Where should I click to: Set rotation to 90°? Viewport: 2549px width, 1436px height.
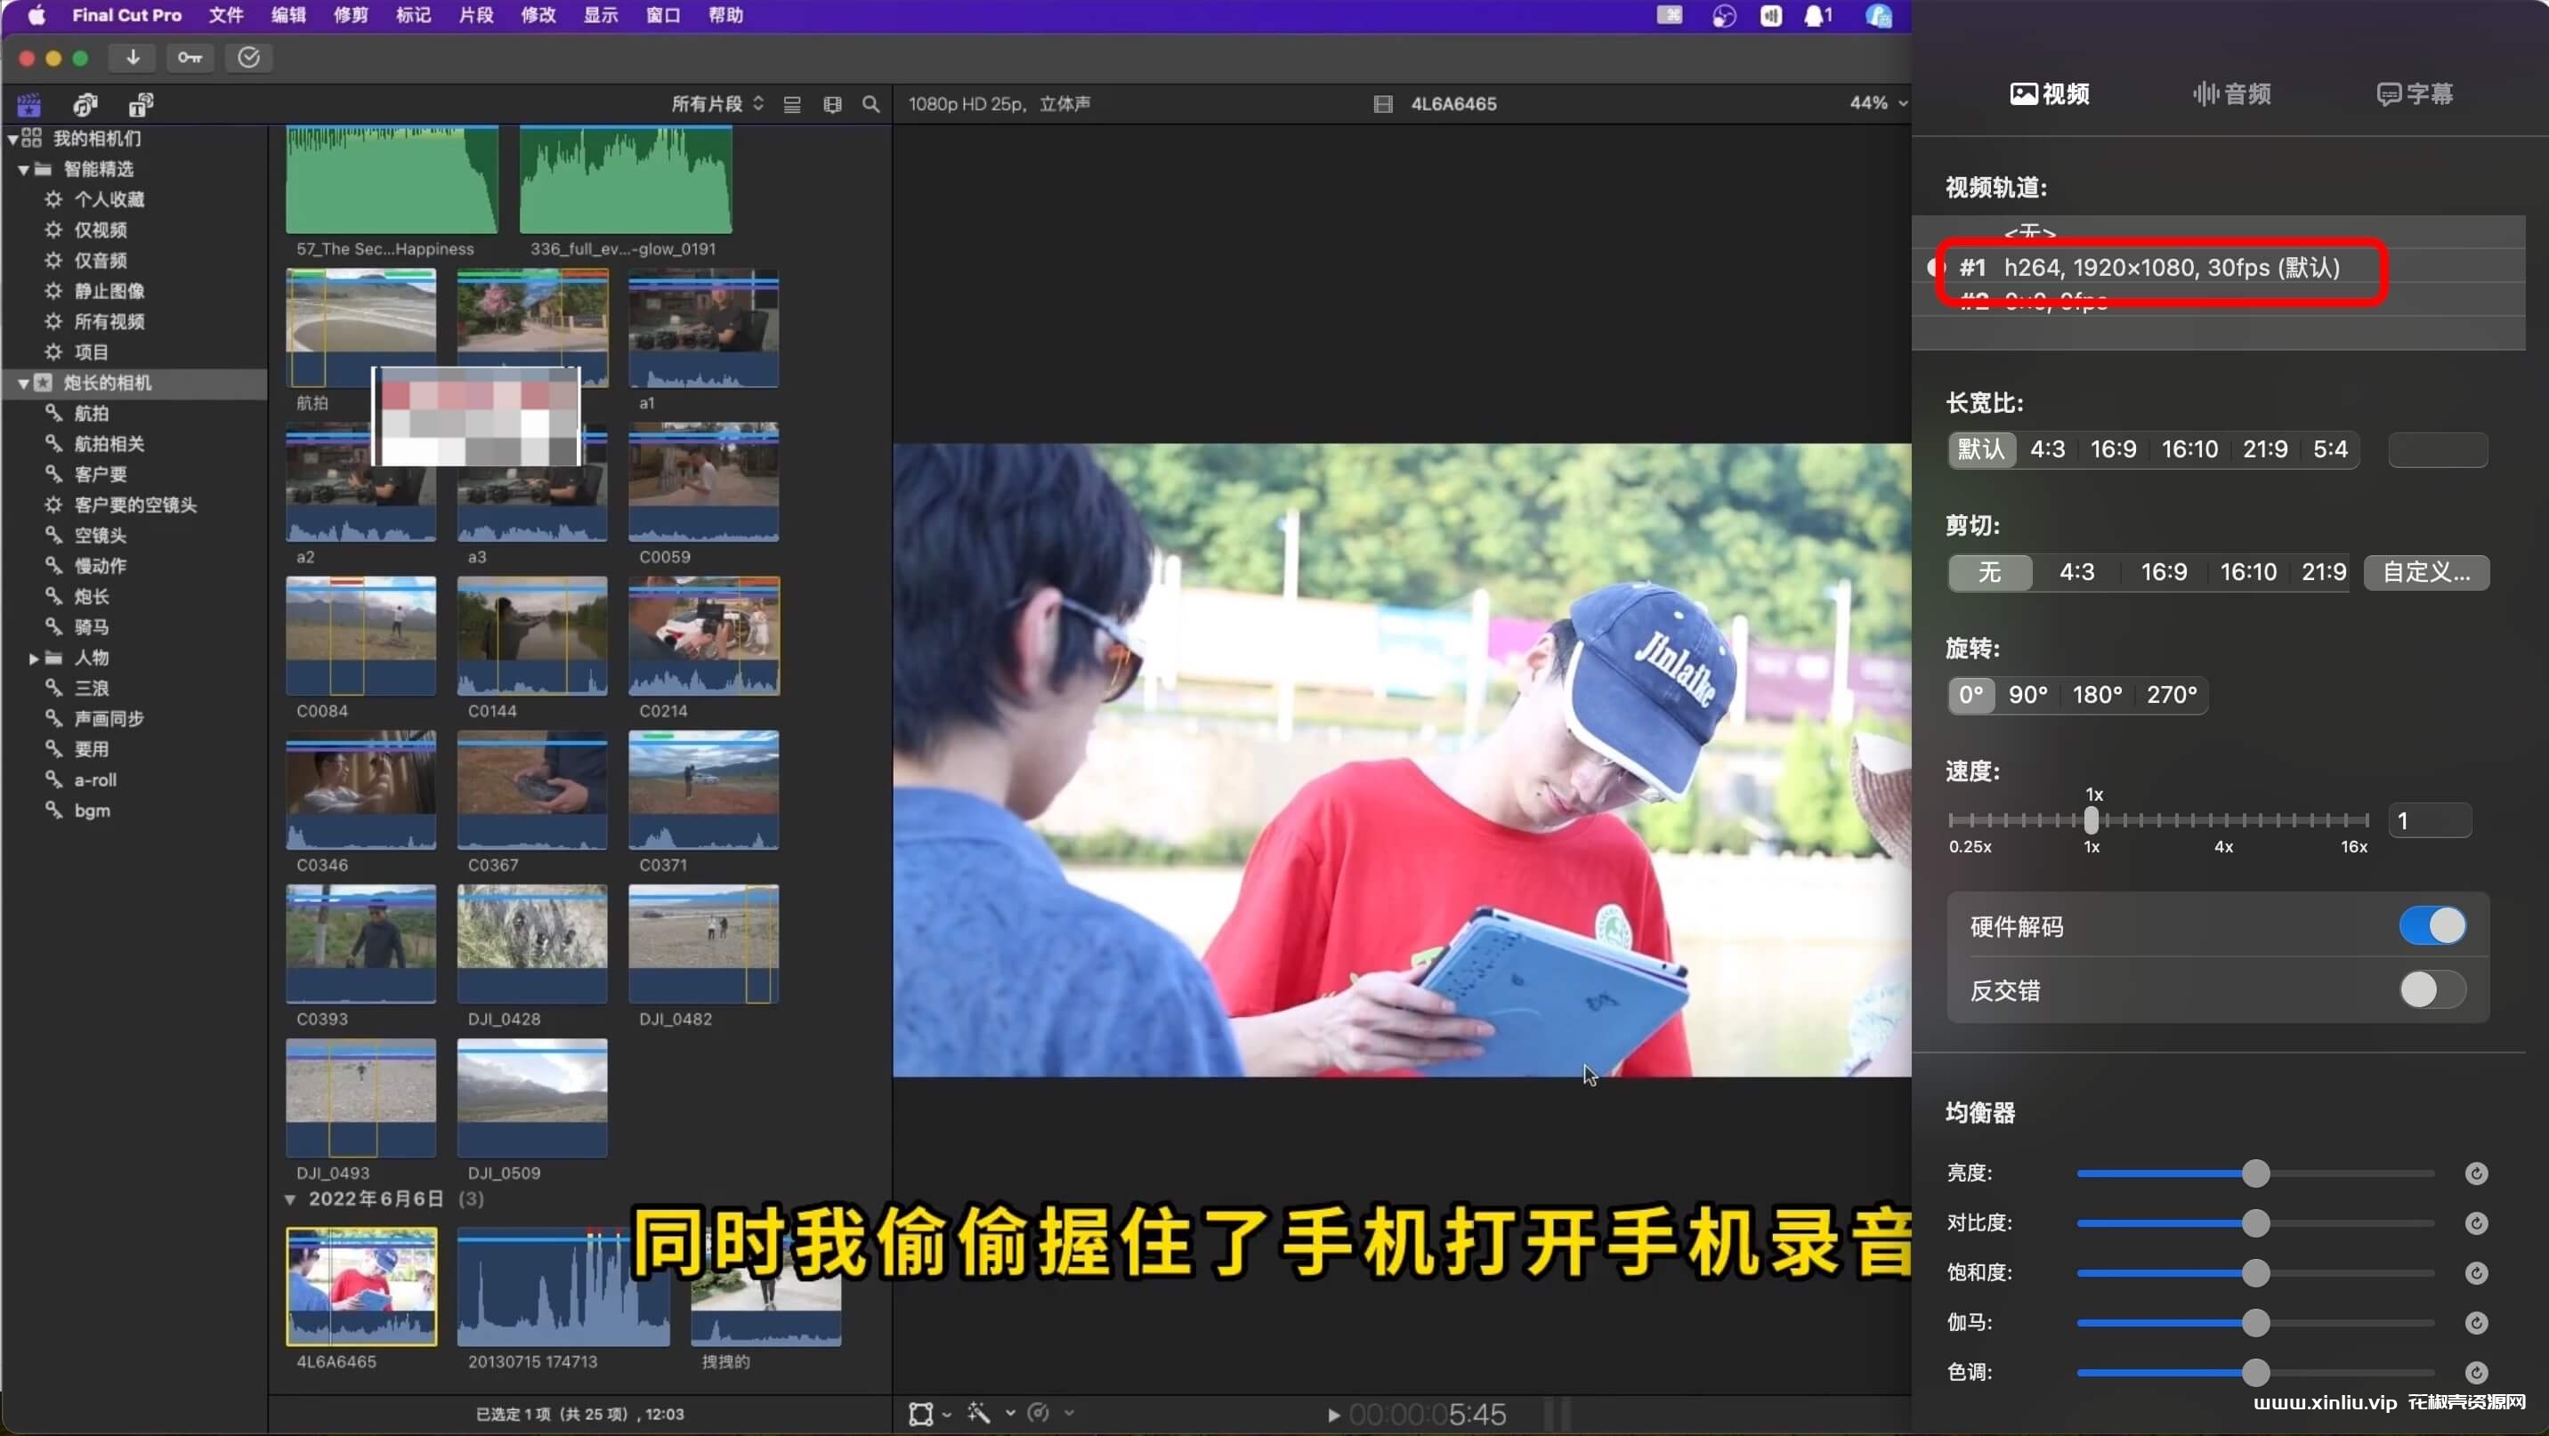[2027, 695]
